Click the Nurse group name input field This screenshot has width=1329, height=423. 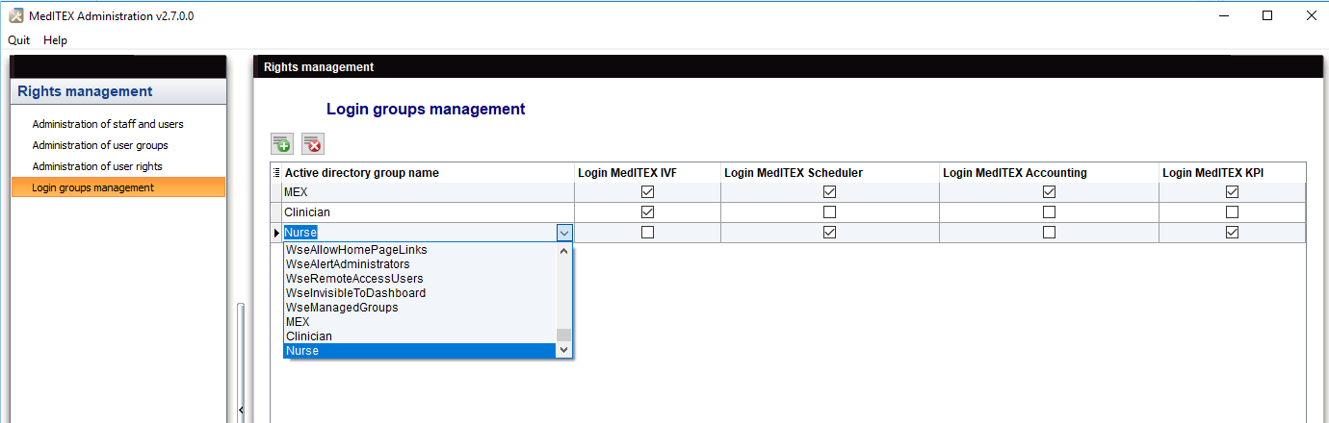click(x=419, y=233)
